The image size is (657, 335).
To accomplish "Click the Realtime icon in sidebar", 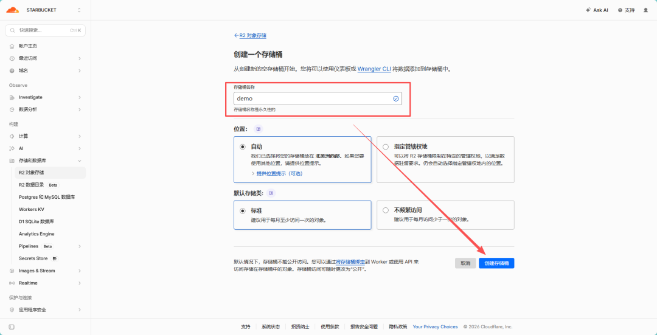I will (12, 283).
